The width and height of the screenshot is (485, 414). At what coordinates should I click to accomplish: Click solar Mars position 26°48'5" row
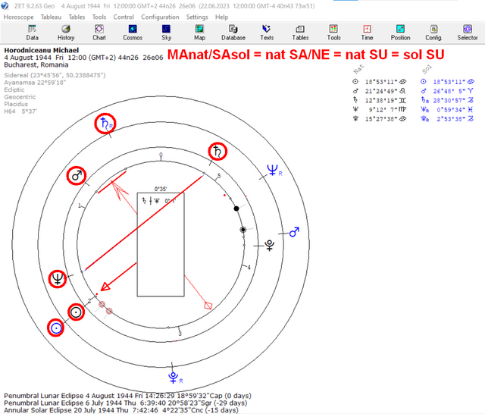447,91
